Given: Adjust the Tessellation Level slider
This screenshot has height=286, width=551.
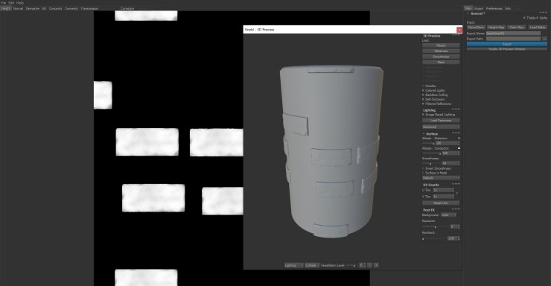Looking at the screenshot, I should (x=351, y=266).
